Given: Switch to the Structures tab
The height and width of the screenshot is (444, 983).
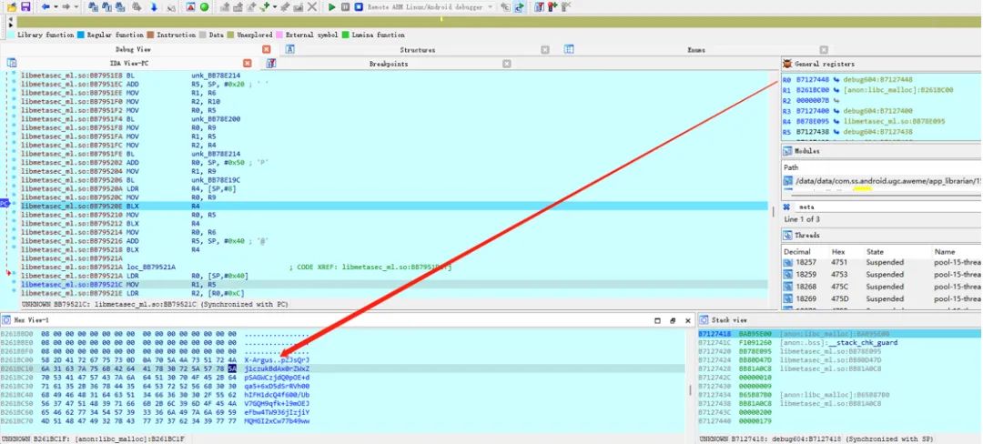Looking at the screenshot, I should coord(418,49).
